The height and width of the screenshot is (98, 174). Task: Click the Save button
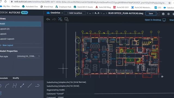(151, 14)
